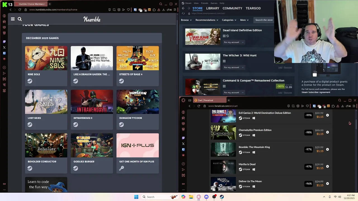
Task: Click Steam key icon under Nine Sols
Action: (30, 81)
